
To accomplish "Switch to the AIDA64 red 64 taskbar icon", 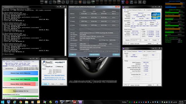I will (74, 102).
